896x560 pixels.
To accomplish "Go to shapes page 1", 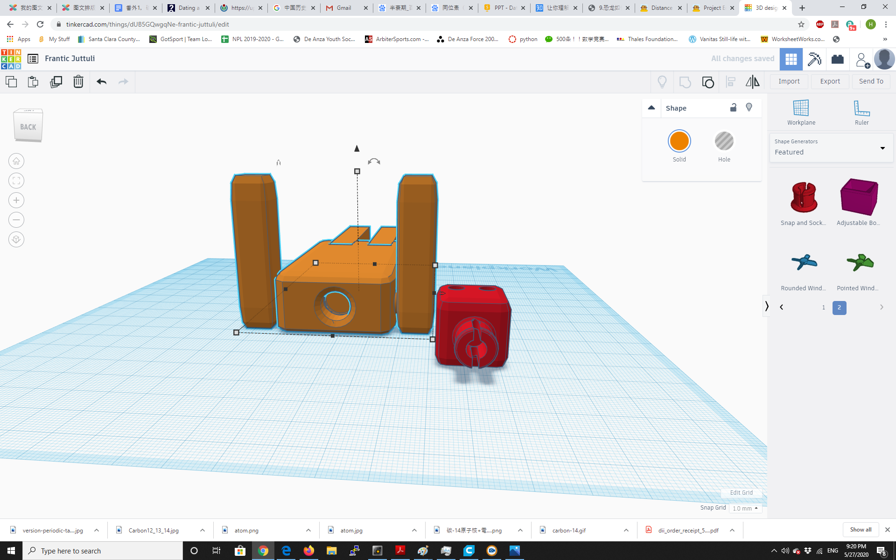I will 824,308.
